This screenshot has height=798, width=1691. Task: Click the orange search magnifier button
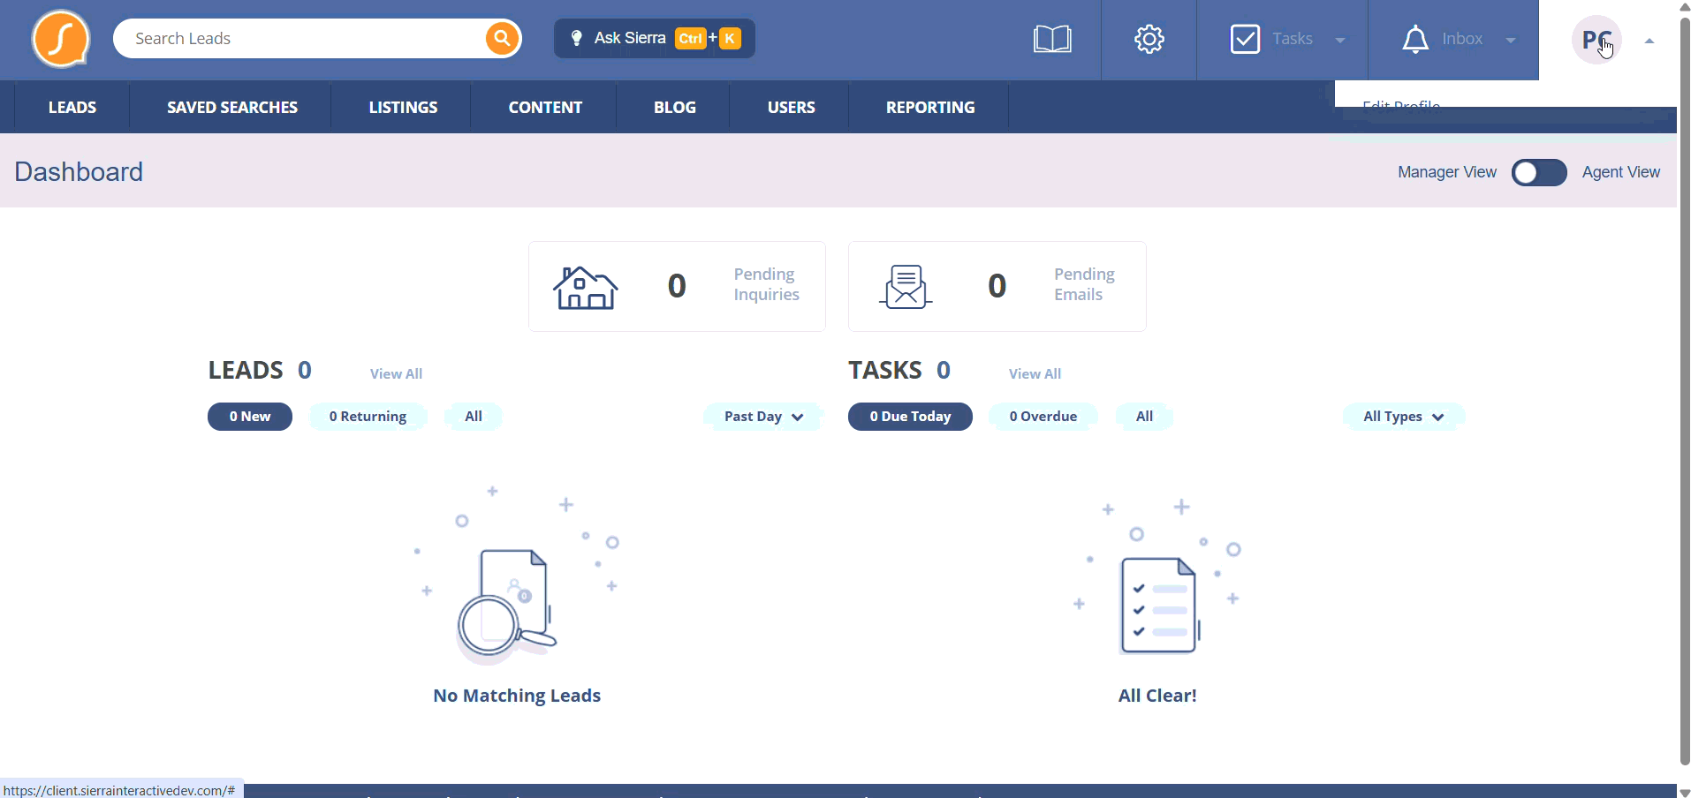pos(502,38)
